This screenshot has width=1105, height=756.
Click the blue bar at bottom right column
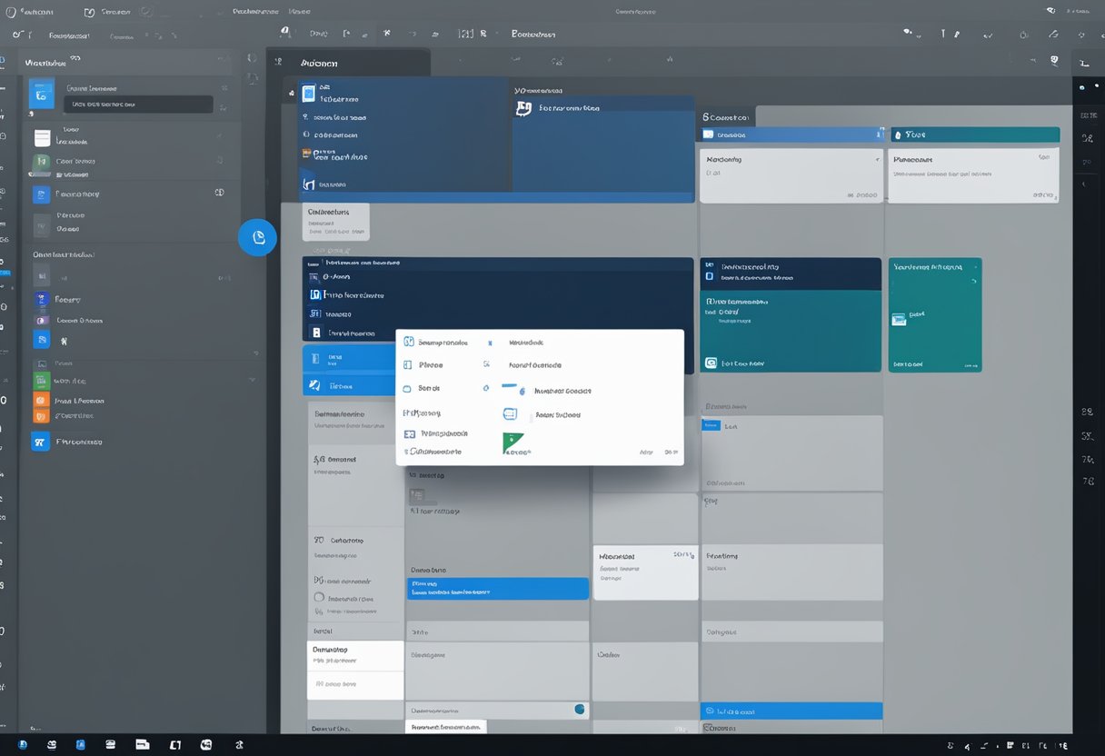click(791, 711)
